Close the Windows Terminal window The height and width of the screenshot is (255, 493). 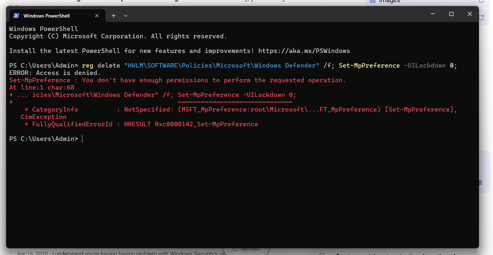click(470, 14)
